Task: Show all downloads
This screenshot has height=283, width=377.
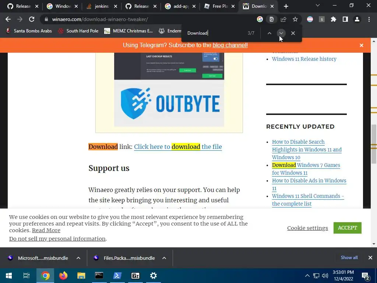Action: (x=349, y=258)
